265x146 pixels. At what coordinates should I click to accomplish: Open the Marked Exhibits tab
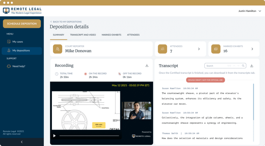pos(111,35)
